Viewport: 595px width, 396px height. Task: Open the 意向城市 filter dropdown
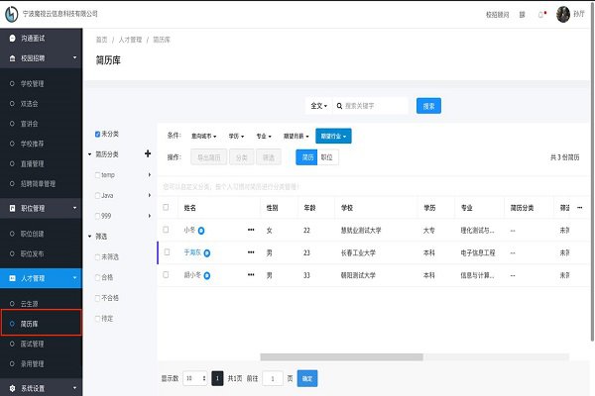(203, 136)
